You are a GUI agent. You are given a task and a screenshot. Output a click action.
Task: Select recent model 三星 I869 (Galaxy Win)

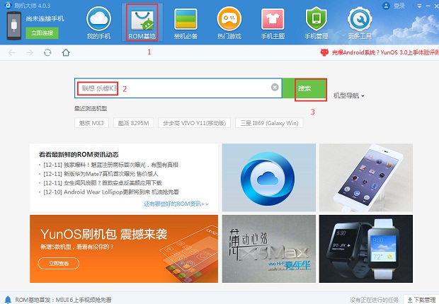coord(269,123)
